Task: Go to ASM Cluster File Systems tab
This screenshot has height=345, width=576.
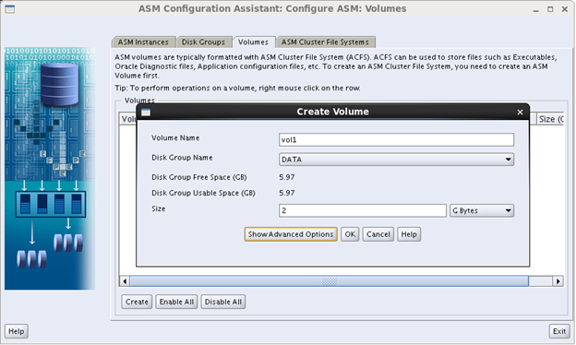Action: coord(325,42)
